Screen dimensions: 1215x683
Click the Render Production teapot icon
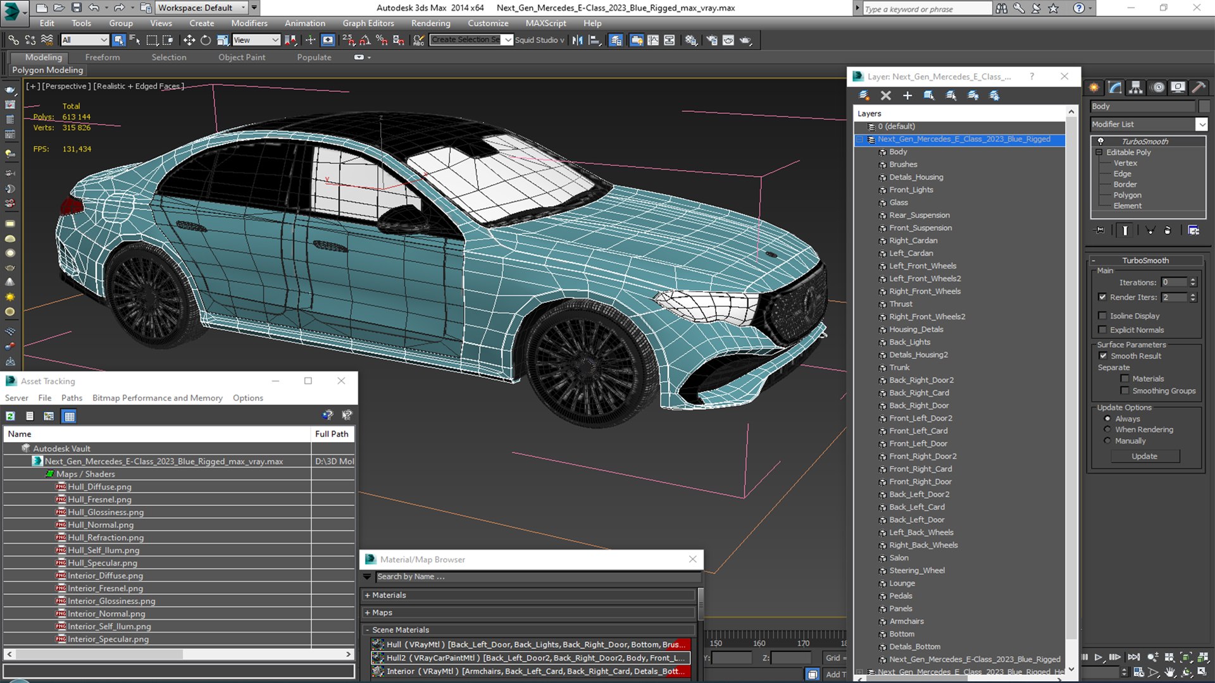pos(745,40)
